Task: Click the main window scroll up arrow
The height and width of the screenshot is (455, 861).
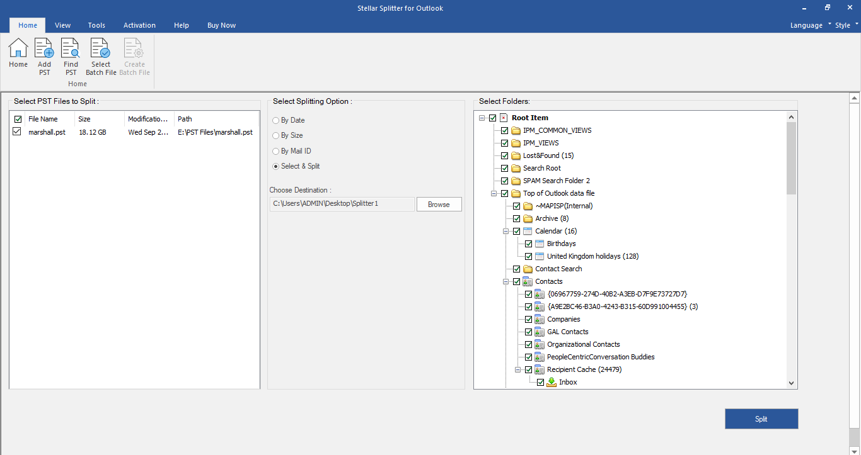Action: (855, 98)
